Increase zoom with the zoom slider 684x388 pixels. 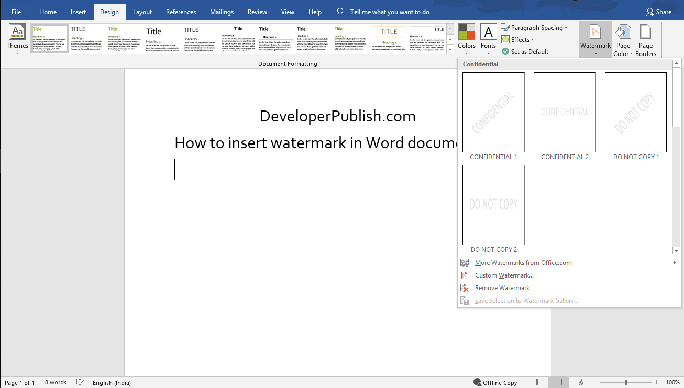click(x=656, y=382)
